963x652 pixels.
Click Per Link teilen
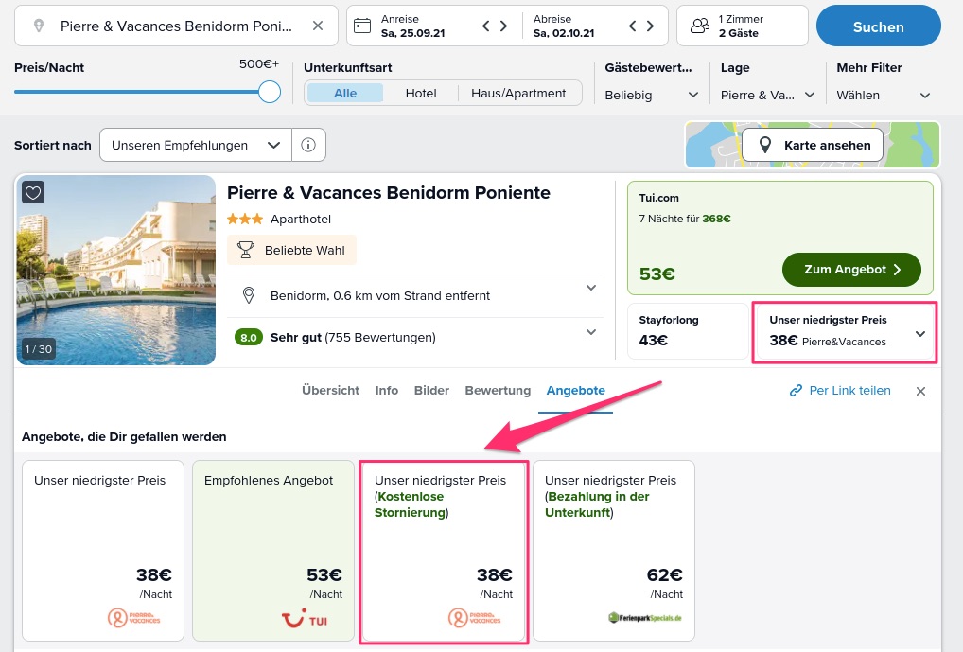tap(840, 390)
